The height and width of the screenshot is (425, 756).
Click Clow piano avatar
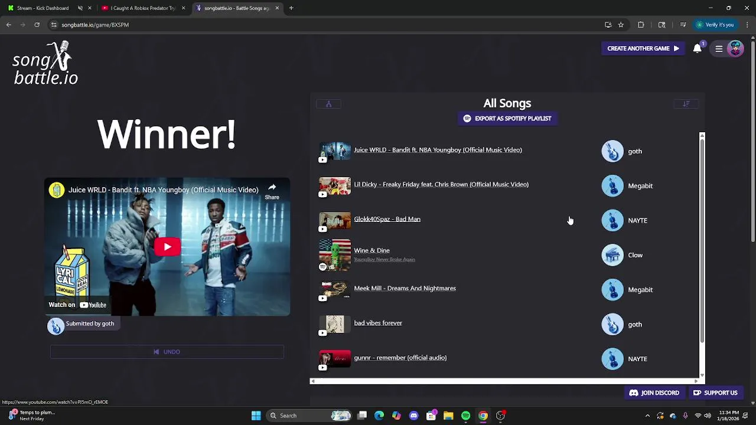point(612,255)
